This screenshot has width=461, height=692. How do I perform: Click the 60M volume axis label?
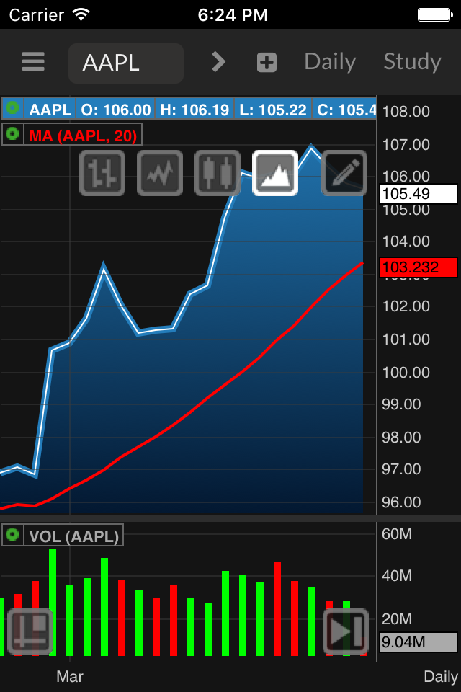397,534
